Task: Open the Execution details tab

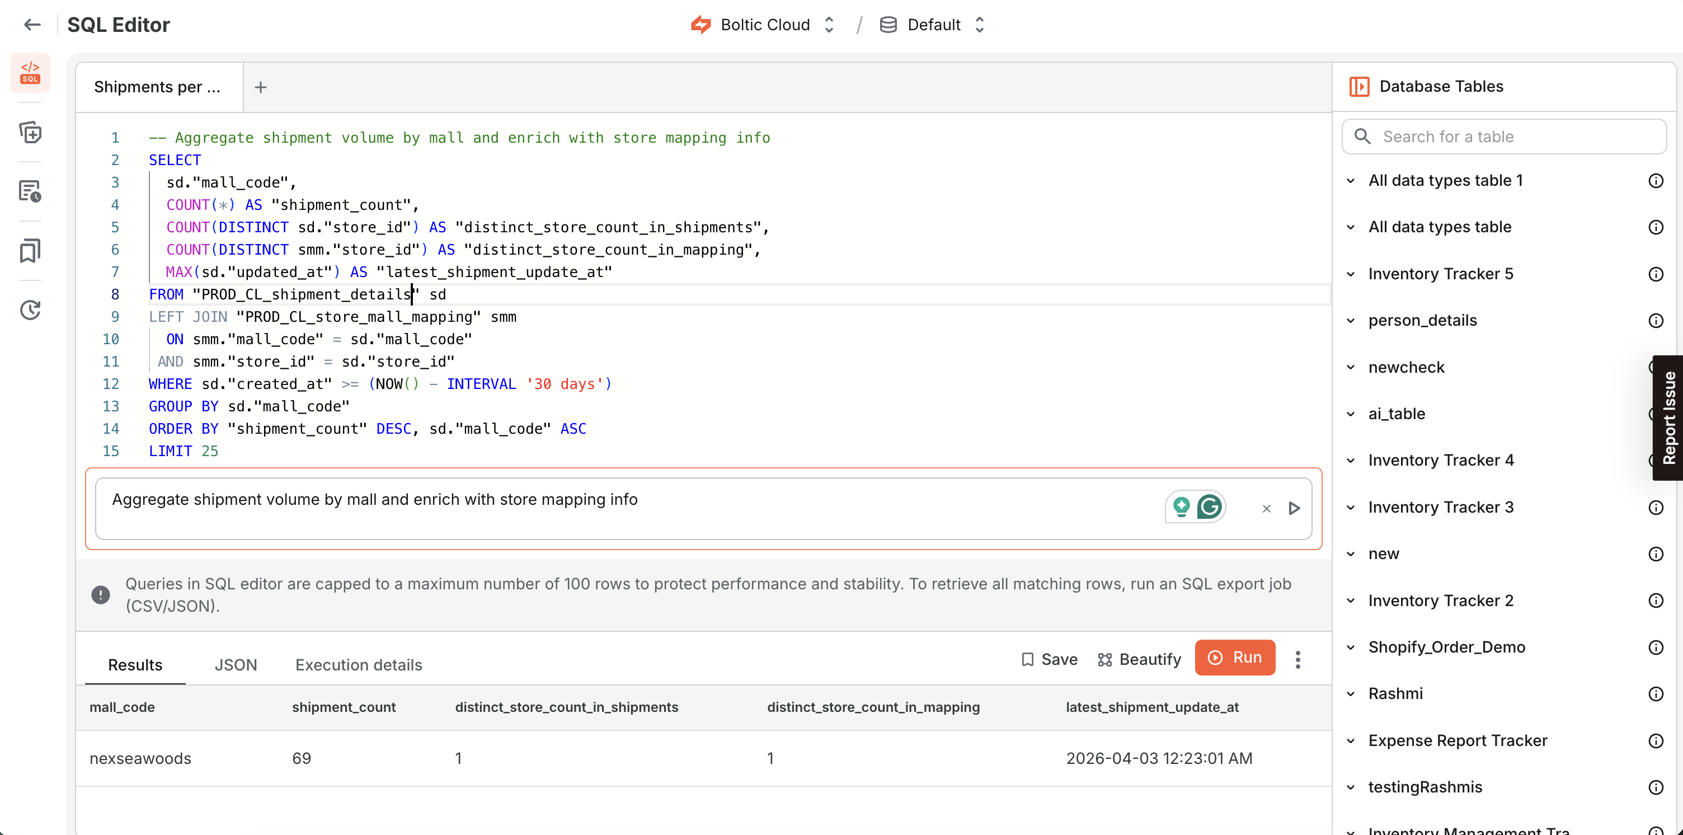Action: [x=358, y=664]
